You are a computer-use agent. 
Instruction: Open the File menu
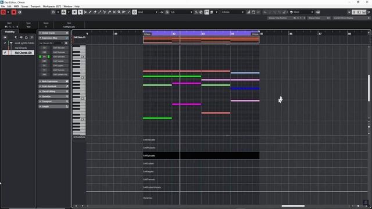pos(3,6)
